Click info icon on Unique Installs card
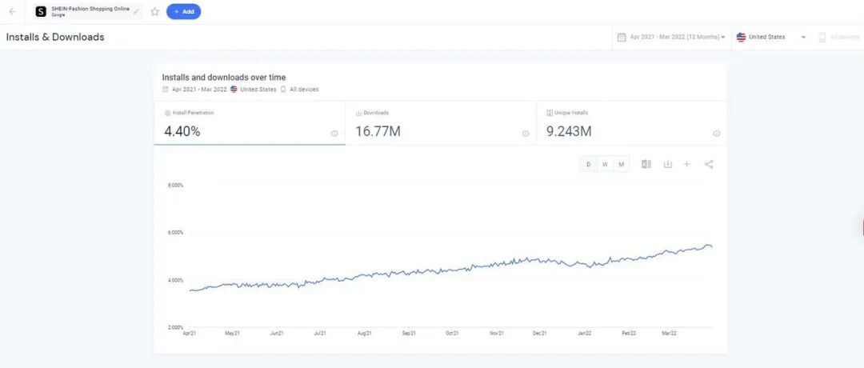 tap(717, 134)
